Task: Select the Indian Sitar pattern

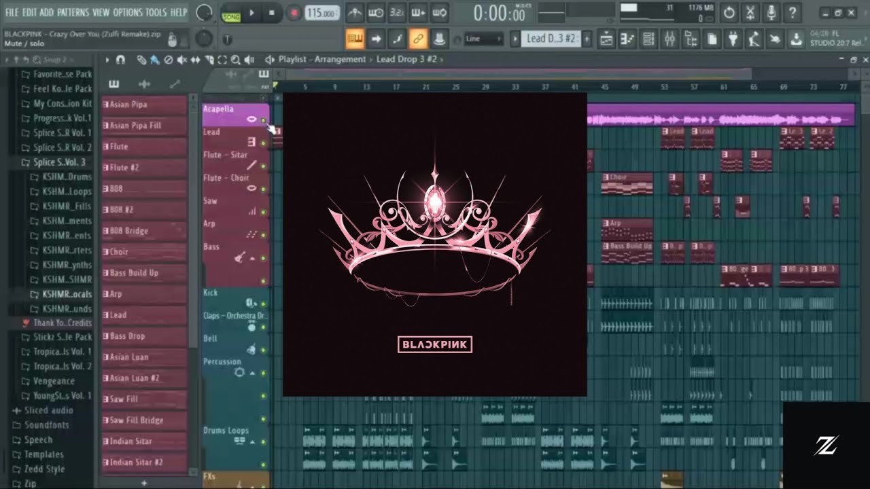Action: point(144,441)
